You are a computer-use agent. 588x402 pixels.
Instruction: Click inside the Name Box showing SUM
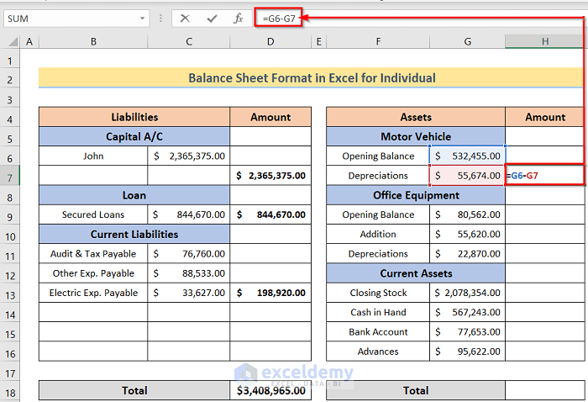click(x=67, y=18)
